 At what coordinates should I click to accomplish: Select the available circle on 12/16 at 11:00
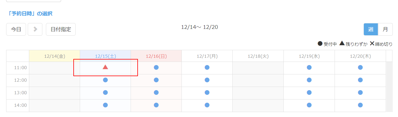[x=156, y=67]
